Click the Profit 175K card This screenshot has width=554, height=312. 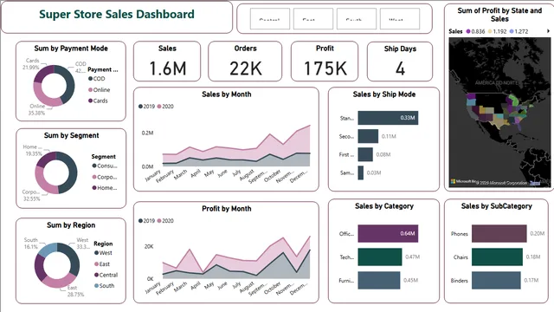pos(325,62)
